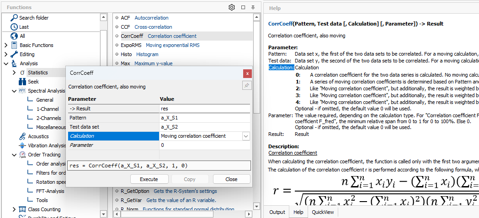The height and width of the screenshot is (218, 479).
Task: Click the Vibration Analysis icon
Action: tap(22, 145)
